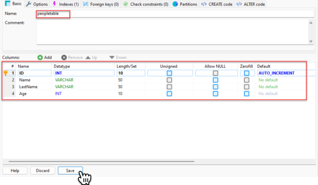Move column down with Down arrow

[112, 57]
